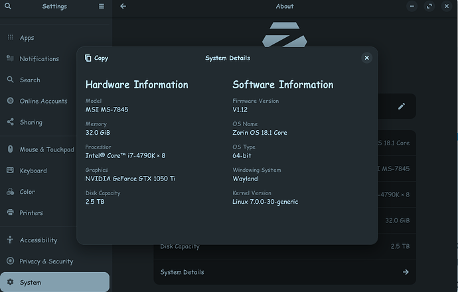Click the memory value 32.0 GiB in dialog

(98, 133)
